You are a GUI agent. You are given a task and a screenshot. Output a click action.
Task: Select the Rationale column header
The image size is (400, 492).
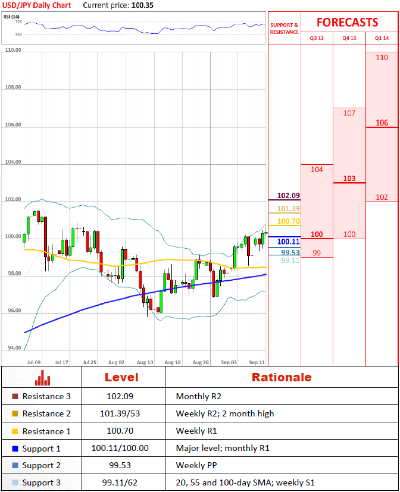pyautogui.click(x=281, y=377)
